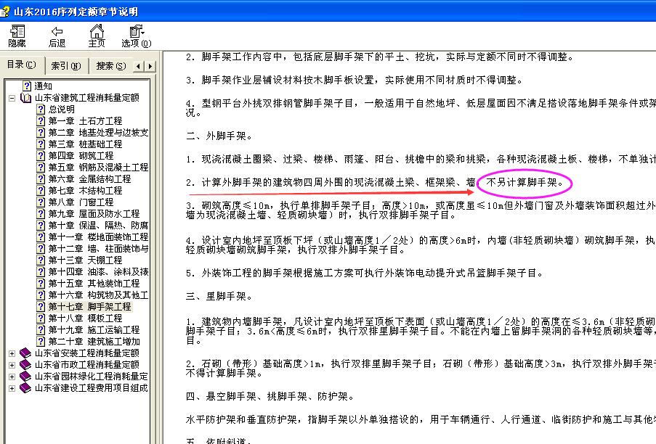The height and width of the screenshot is (444, 656).
Task: Click the page icon beside 通知
Action: click(27, 86)
